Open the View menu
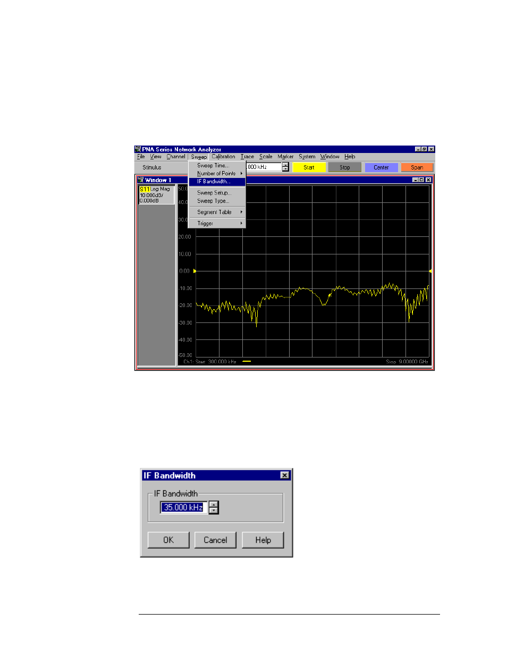 click(x=156, y=157)
